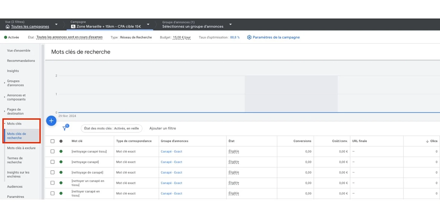Click the Conversions column header
The image size is (440, 218).
click(x=302, y=141)
